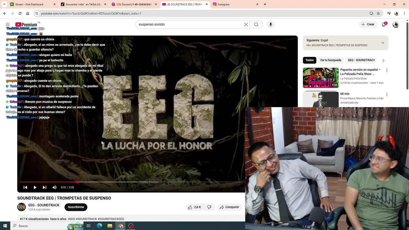Image resolution: width=409 pixels, height=230 pixels.
Task: Open YouTube notifications bell
Action: click(x=384, y=25)
